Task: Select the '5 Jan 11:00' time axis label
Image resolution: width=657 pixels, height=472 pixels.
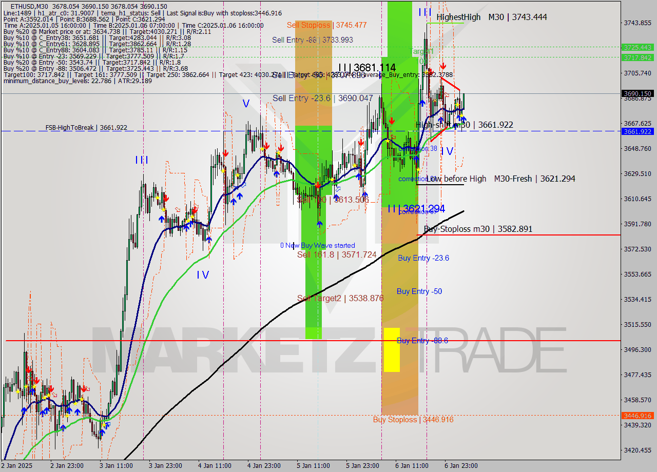Action: coord(313,466)
